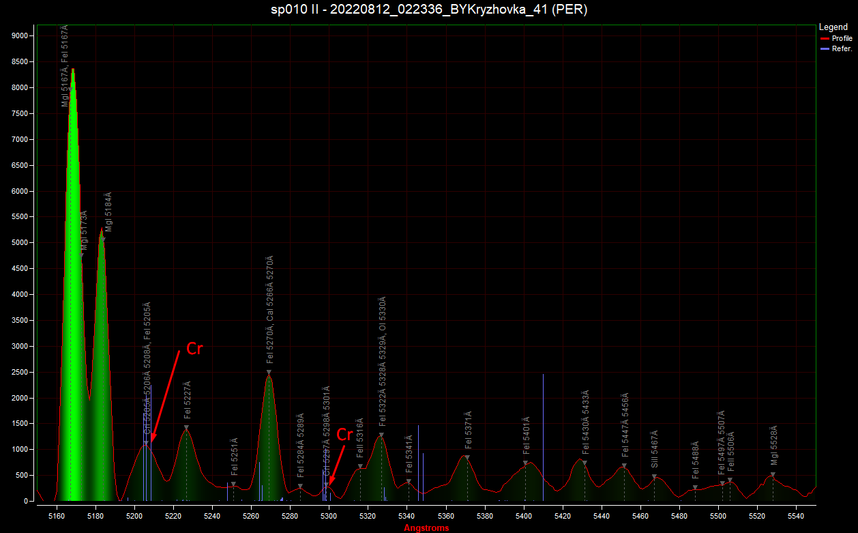Select the triangle marker on the FeI 5371Å peak

(x=467, y=458)
